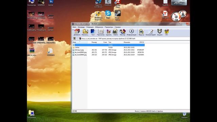This screenshot has width=217, height=122.
Task: Click the up-one-level button in address bar
Action: [x=75, y=38]
